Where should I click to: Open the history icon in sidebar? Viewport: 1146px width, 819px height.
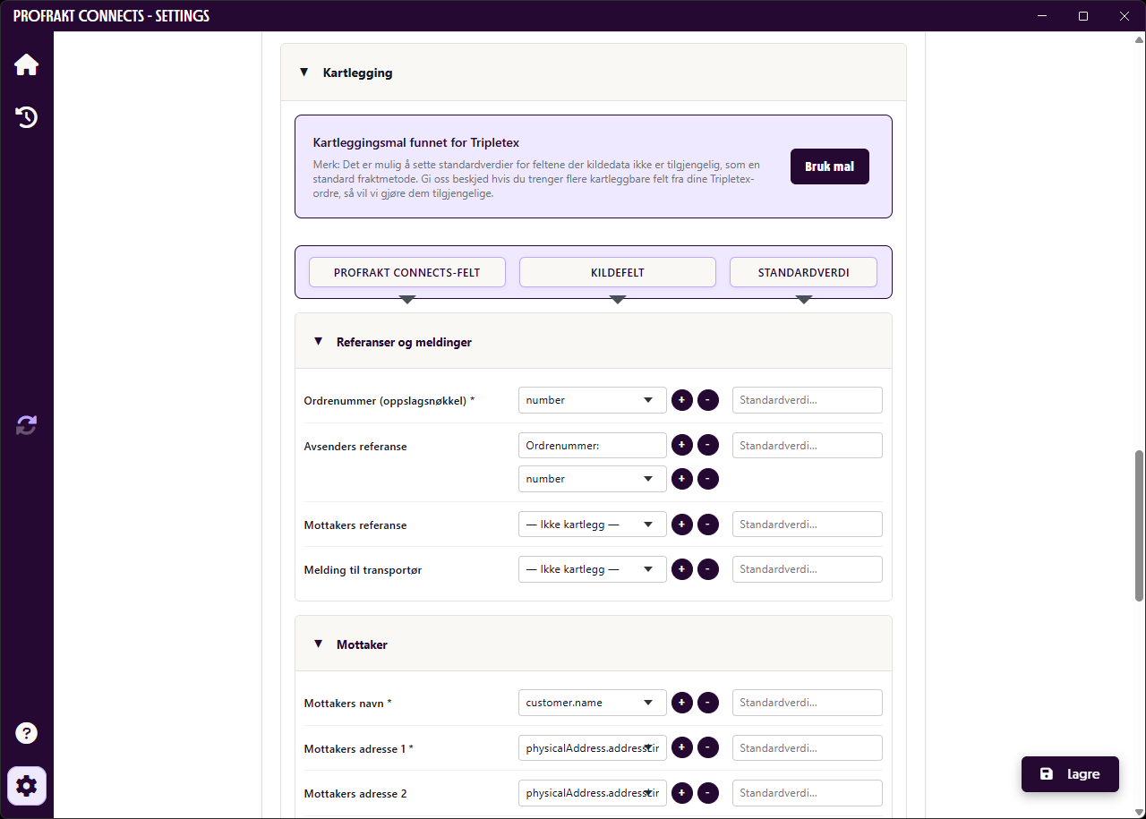pos(26,116)
